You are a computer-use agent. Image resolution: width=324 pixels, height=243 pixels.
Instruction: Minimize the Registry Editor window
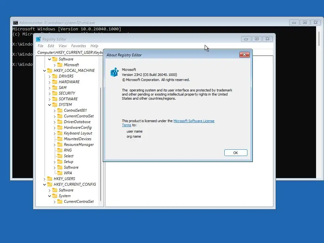coord(246,39)
